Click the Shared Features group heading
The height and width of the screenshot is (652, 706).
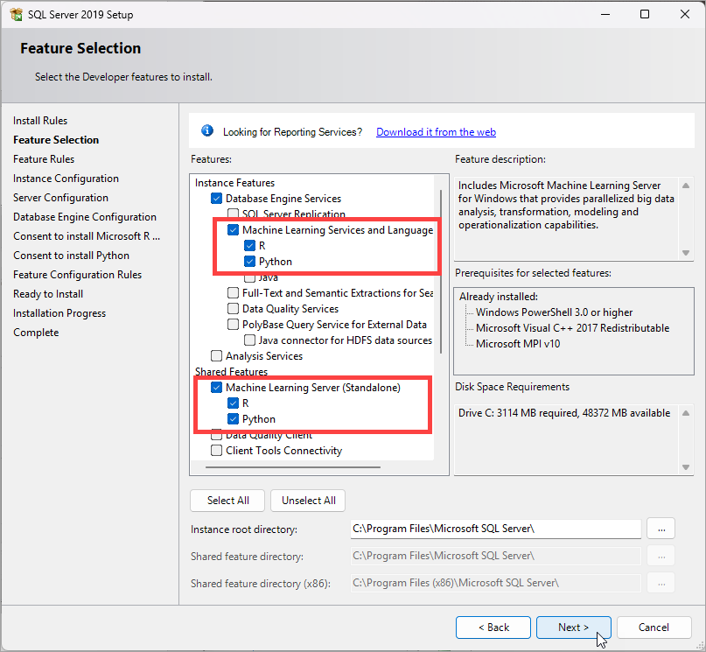[232, 371]
